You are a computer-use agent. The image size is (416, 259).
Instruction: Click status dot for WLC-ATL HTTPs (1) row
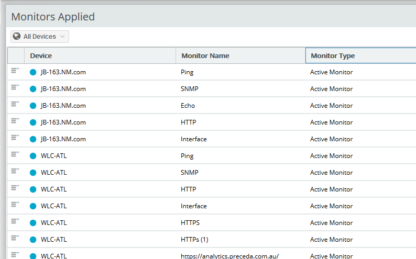(x=33, y=240)
